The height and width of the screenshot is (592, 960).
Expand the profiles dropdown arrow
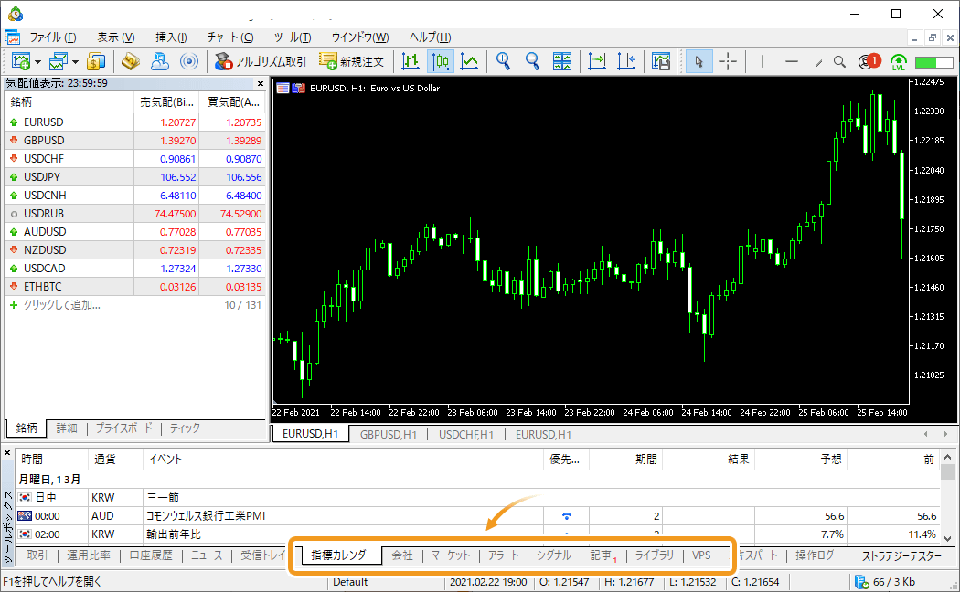[x=75, y=62]
